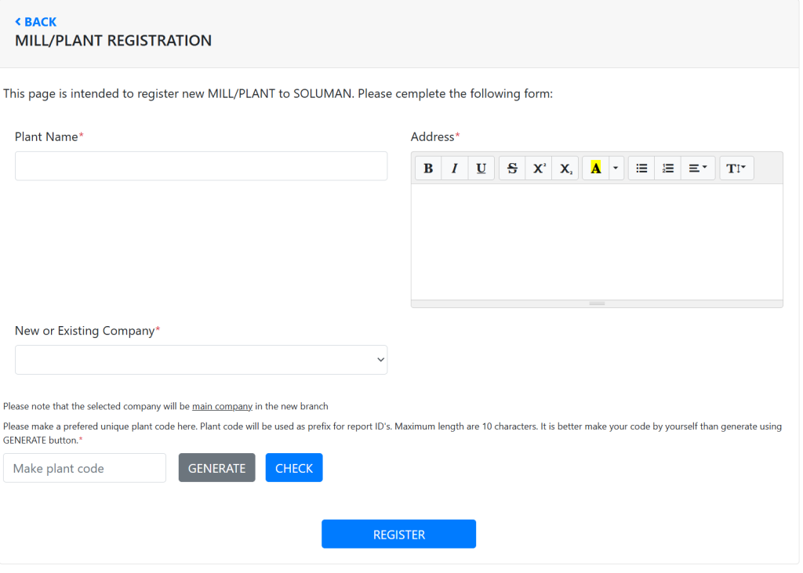Viewport: 803px width, 573px height.
Task: Apply underline formatting in Address editor
Action: (481, 169)
